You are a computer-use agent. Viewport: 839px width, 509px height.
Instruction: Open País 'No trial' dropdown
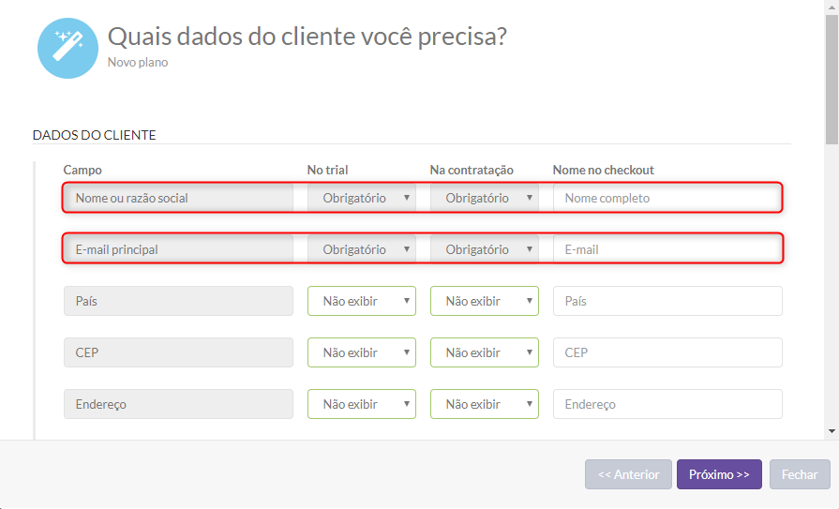(x=361, y=301)
